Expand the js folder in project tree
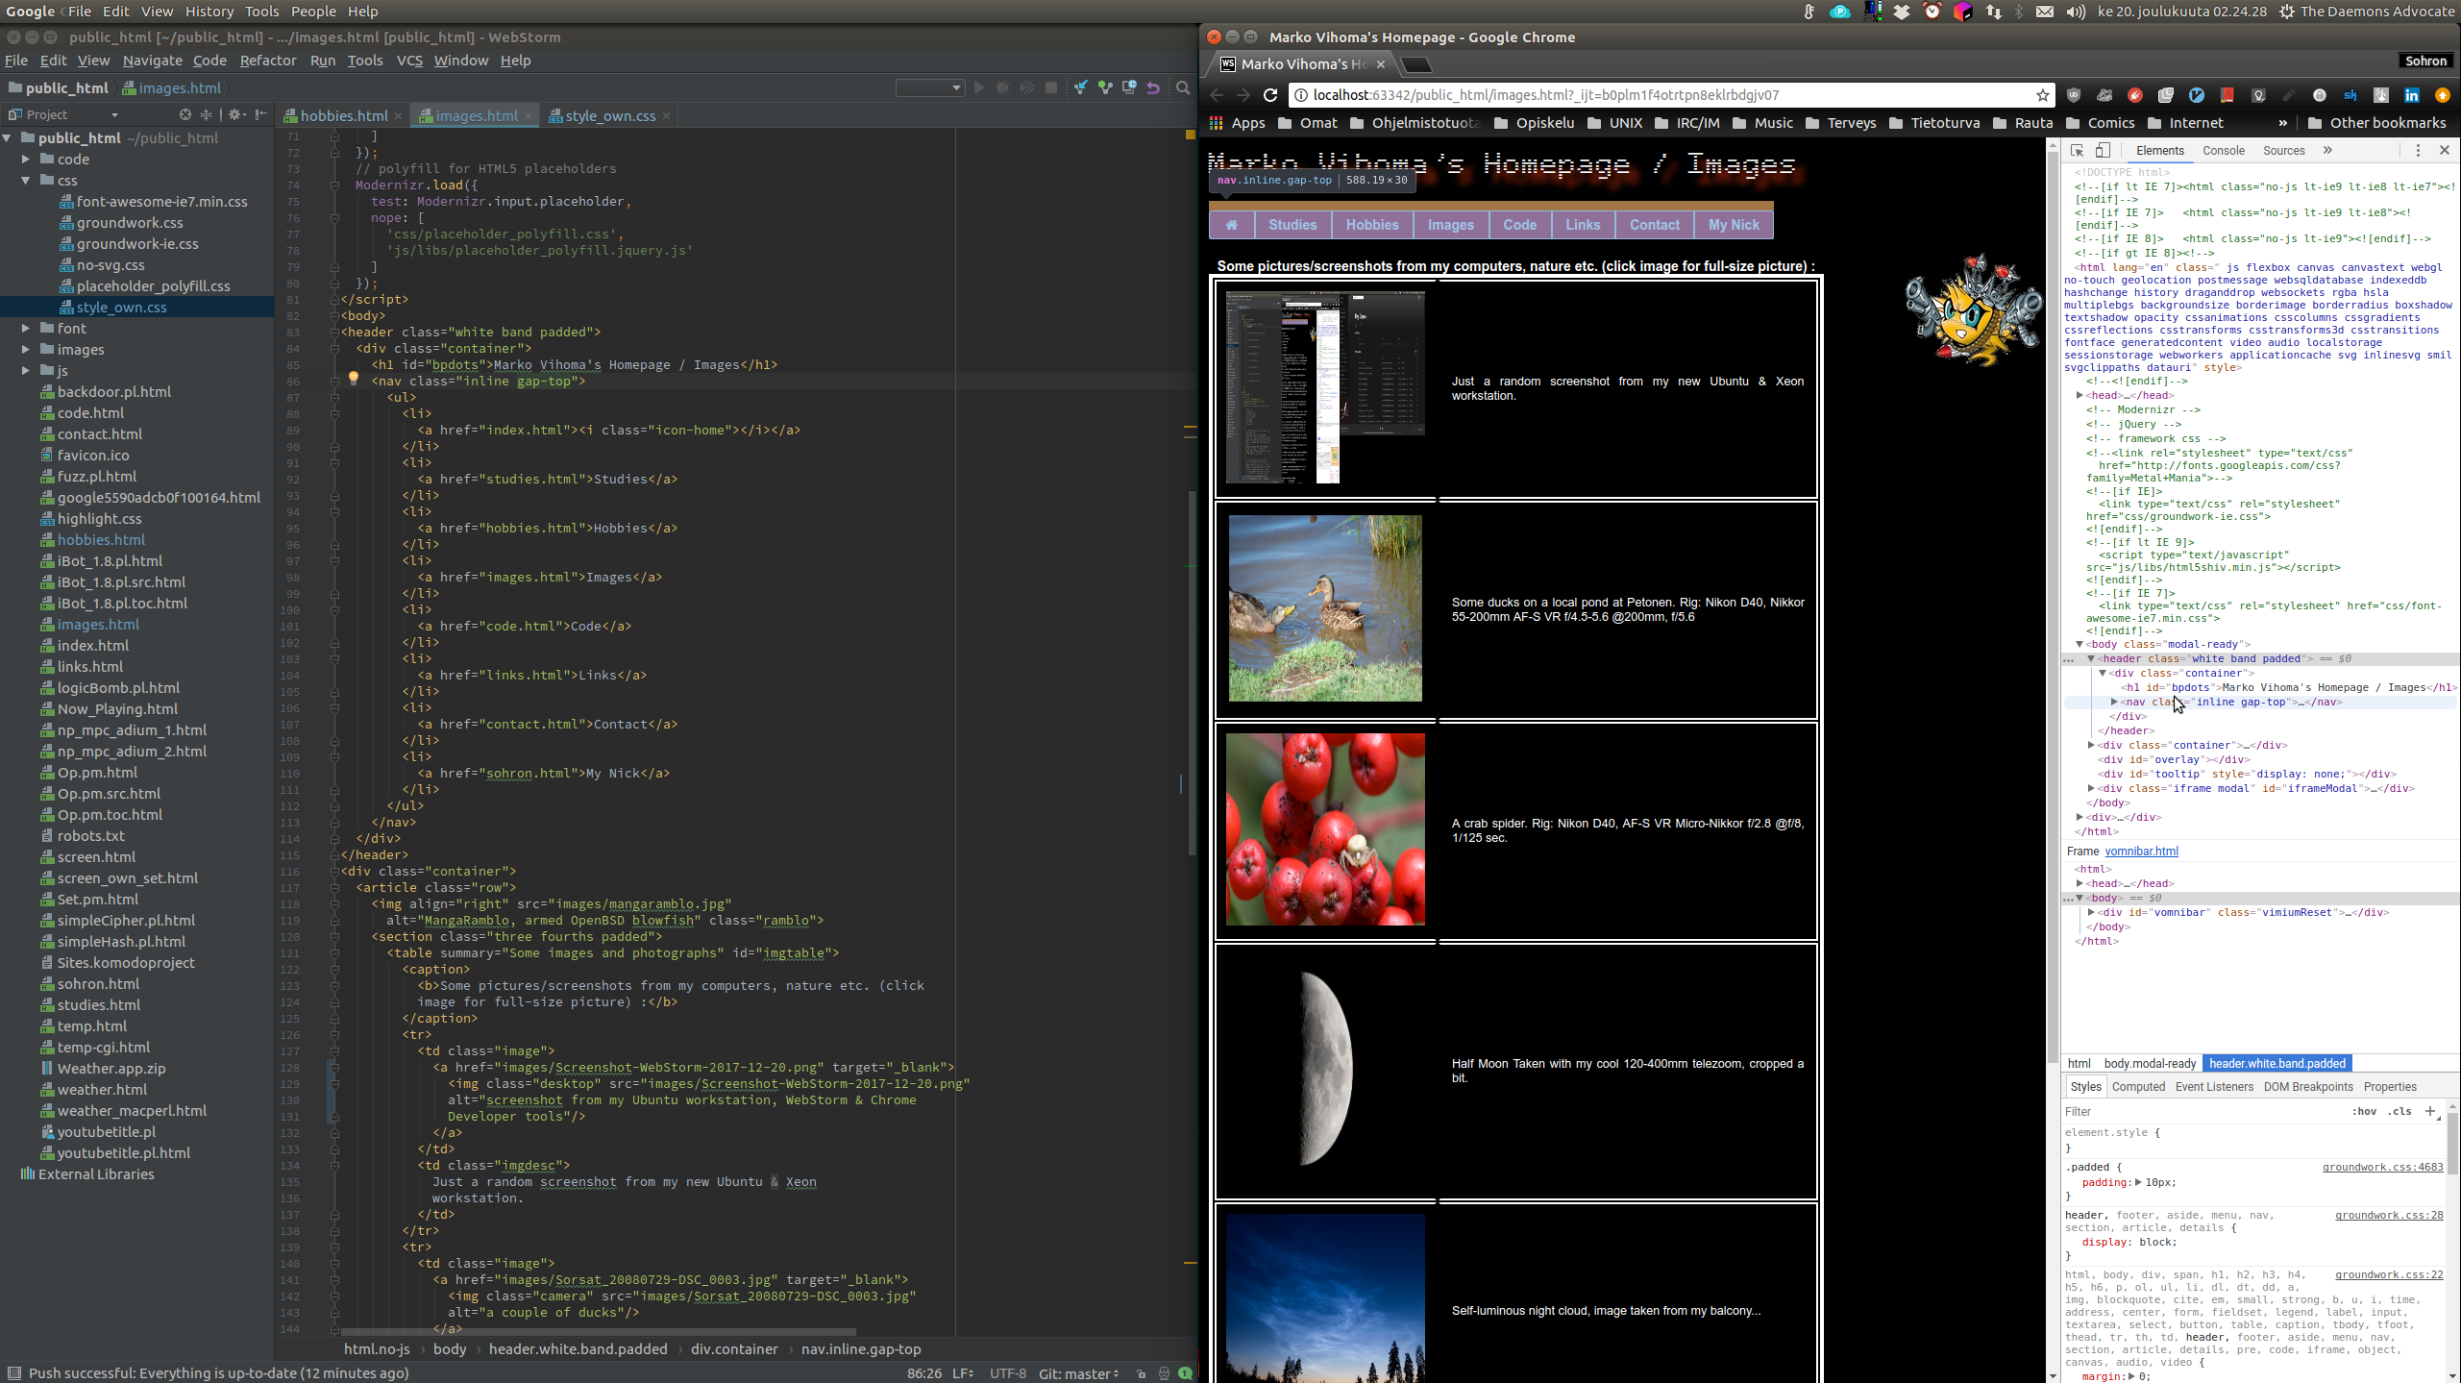The width and height of the screenshot is (2461, 1383). [x=25, y=370]
